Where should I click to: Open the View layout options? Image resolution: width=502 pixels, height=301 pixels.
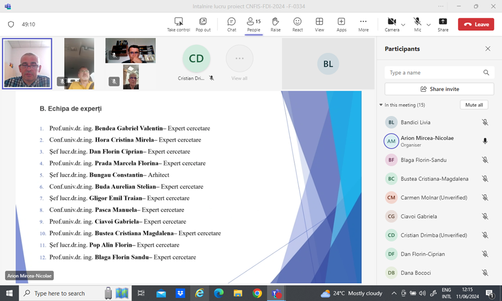tap(319, 22)
